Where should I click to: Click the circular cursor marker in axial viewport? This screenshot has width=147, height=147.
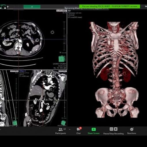(x=52, y=32)
